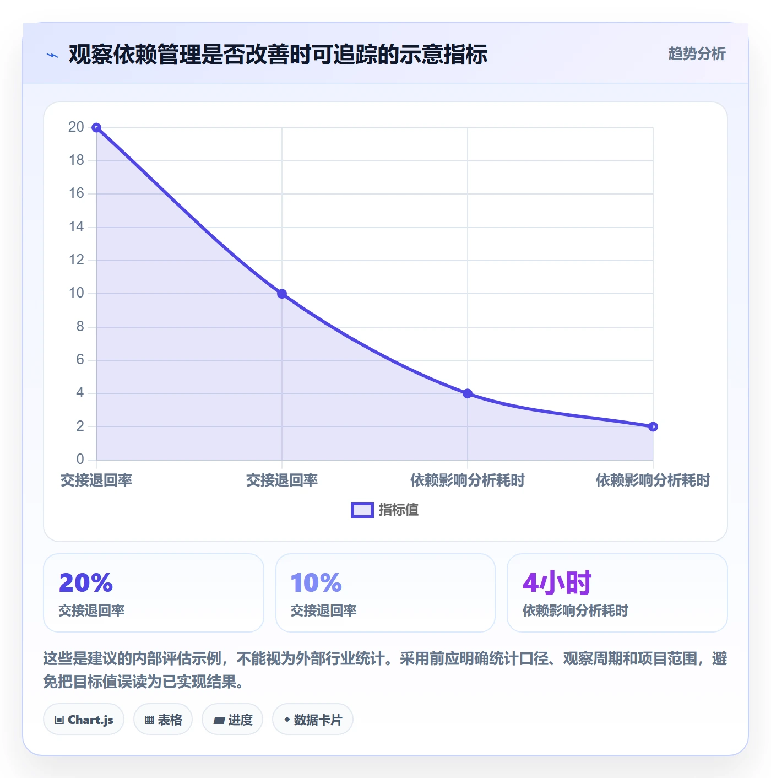This screenshot has width=771, height=778.
Task: Toggle the 指标值 legend swatch
Action: [x=362, y=510]
